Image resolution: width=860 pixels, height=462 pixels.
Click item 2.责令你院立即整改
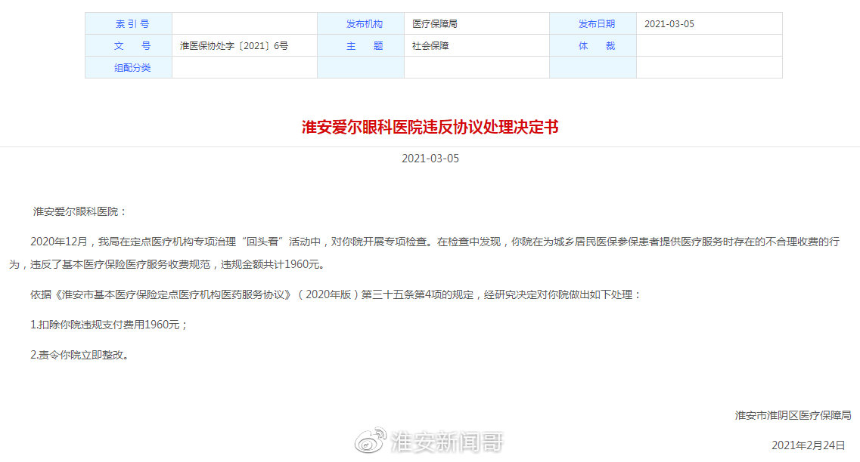(79, 355)
